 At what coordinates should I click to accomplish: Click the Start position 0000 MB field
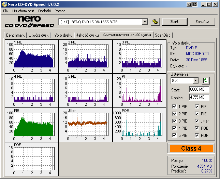(x=199, y=89)
